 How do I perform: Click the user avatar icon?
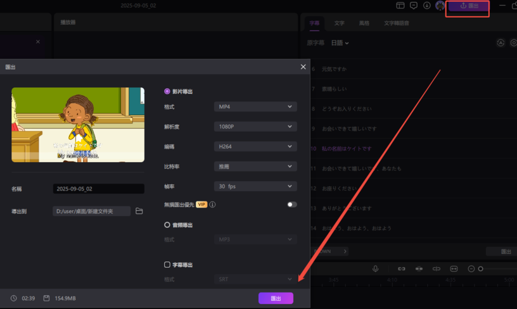(x=440, y=6)
